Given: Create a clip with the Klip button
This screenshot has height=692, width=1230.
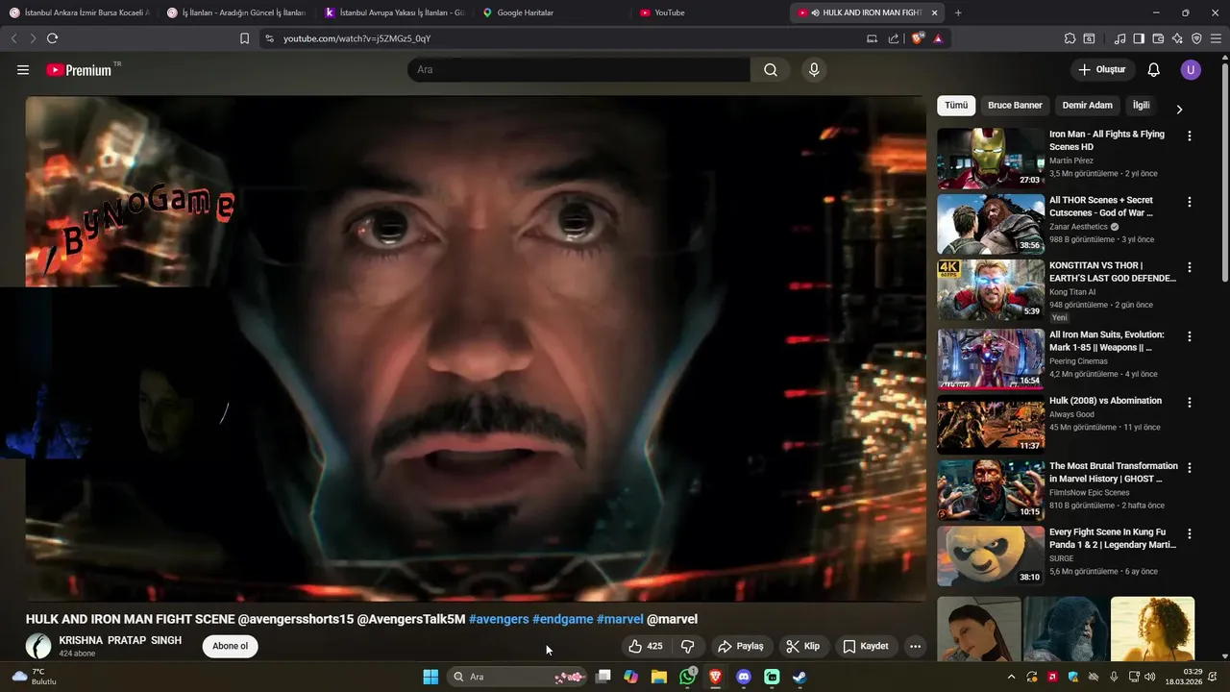Looking at the screenshot, I should click(802, 647).
